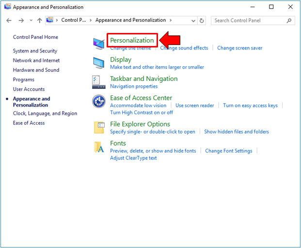Expand the Control Panel breadcrumb chevron

tap(92, 20)
